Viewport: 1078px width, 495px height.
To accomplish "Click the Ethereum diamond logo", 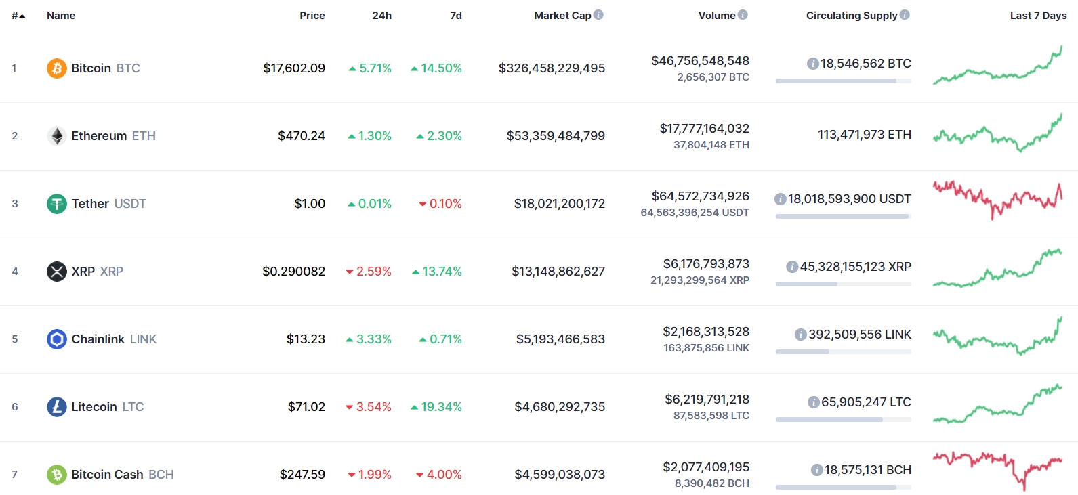I will (x=57, y=136).
